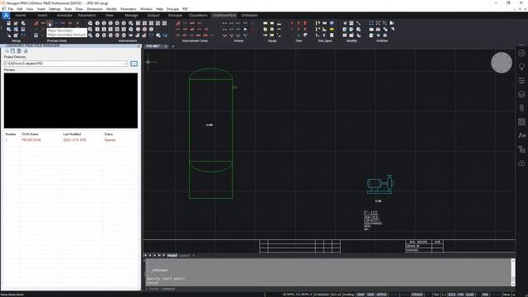The width and height of the screenshot is (528, 297).
Task: Open the Dimension menu
Action: pos(95,9)
